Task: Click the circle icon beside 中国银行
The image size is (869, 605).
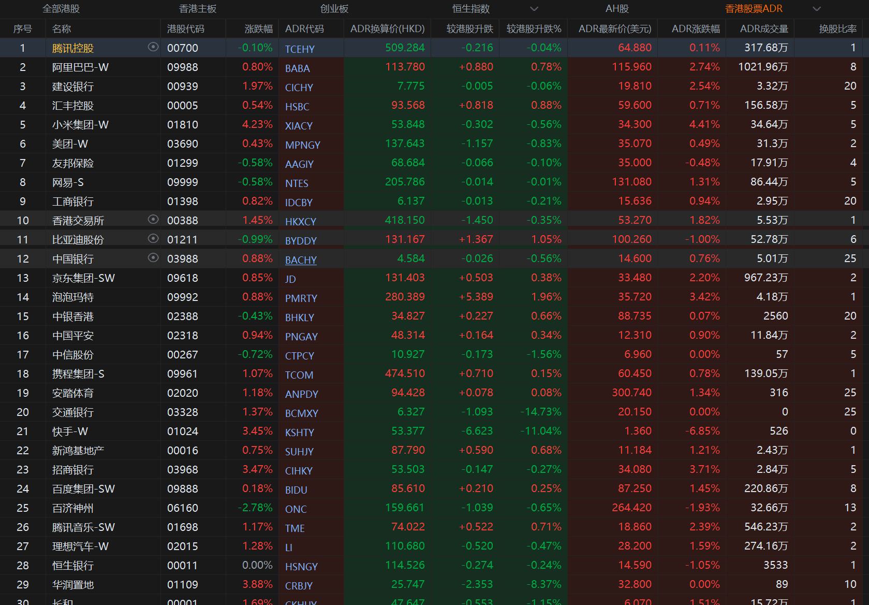Action: (153, 258)
